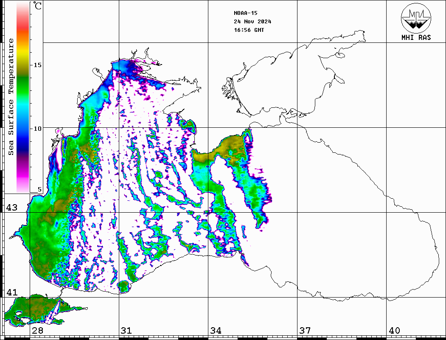Click latitude label '41'
The height and width of the screenshot is (340, 446).
point(12,292)
